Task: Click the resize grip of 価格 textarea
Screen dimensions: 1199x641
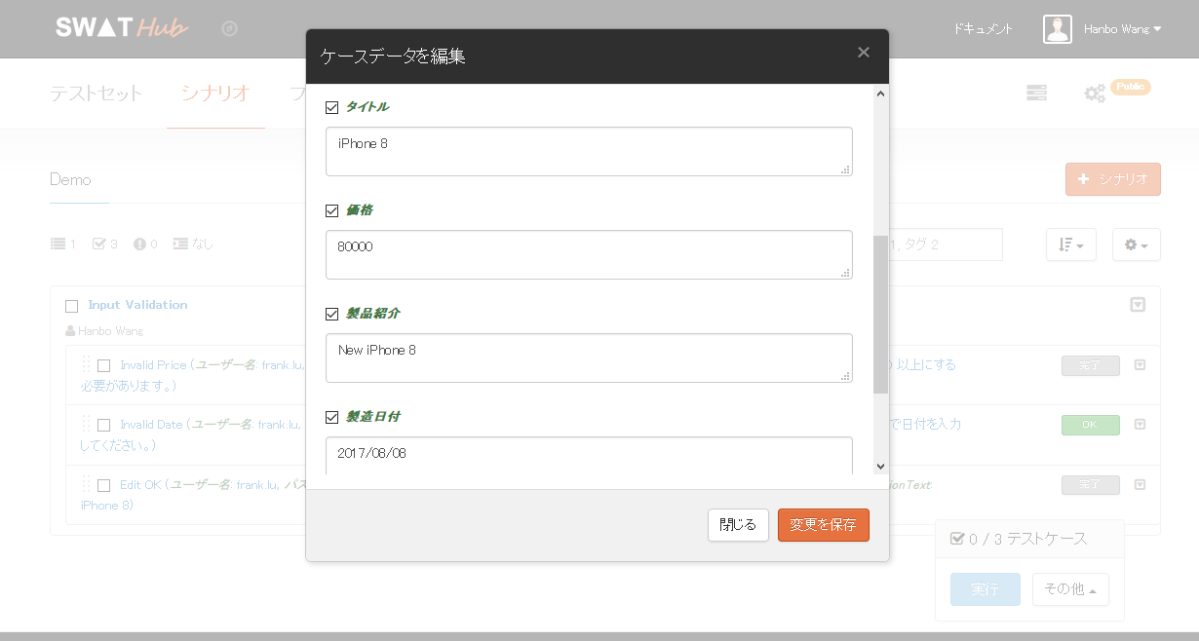Action: click(x=845, y=273)
